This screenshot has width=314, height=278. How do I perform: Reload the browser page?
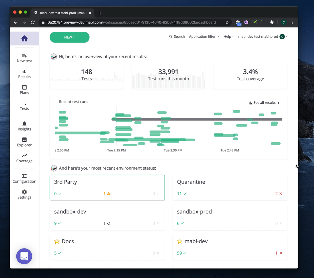point(33,23)
